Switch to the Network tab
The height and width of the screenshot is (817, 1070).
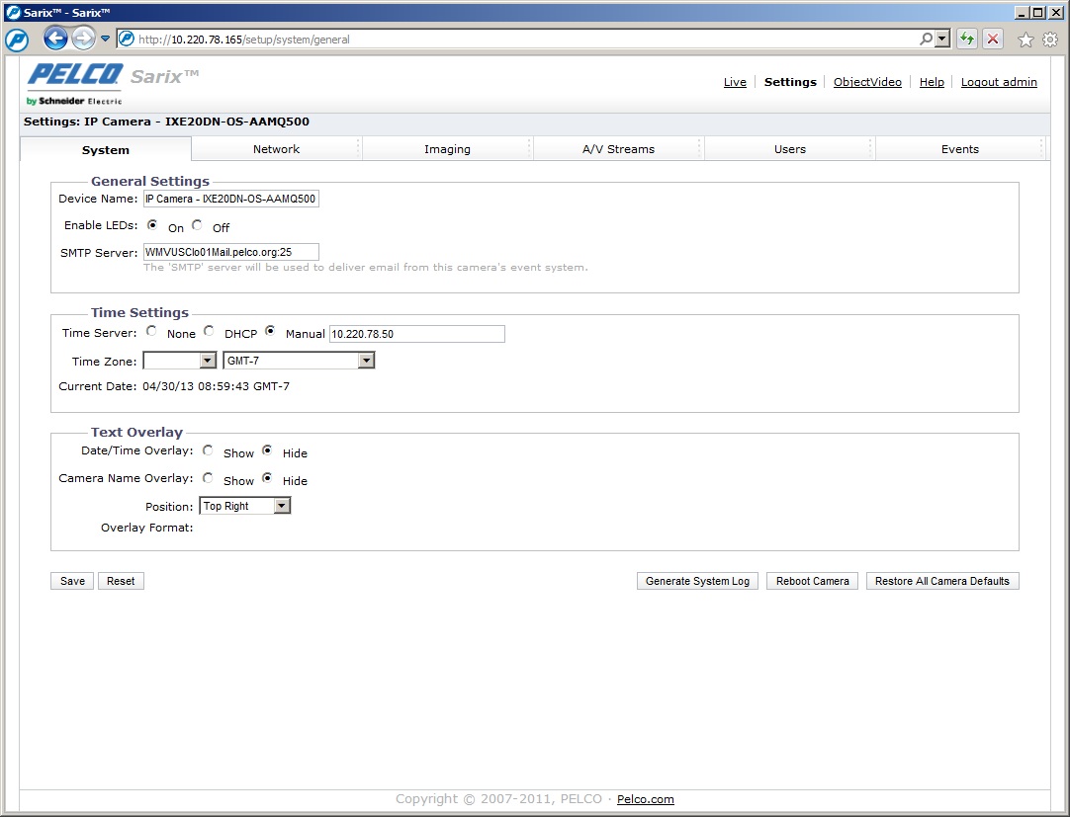click(276, 149)
